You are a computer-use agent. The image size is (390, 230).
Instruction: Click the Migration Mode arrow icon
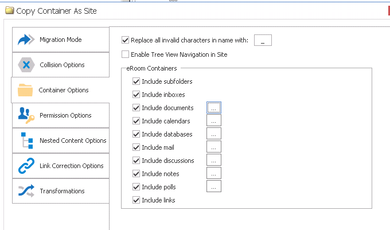point(26,40)
